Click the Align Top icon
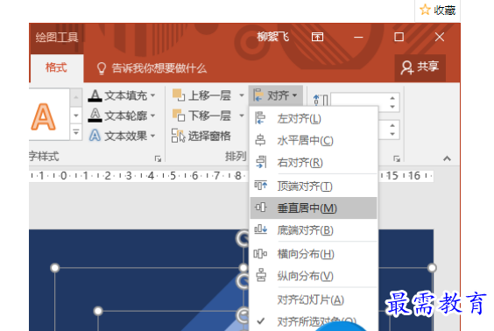 (260, 185)
